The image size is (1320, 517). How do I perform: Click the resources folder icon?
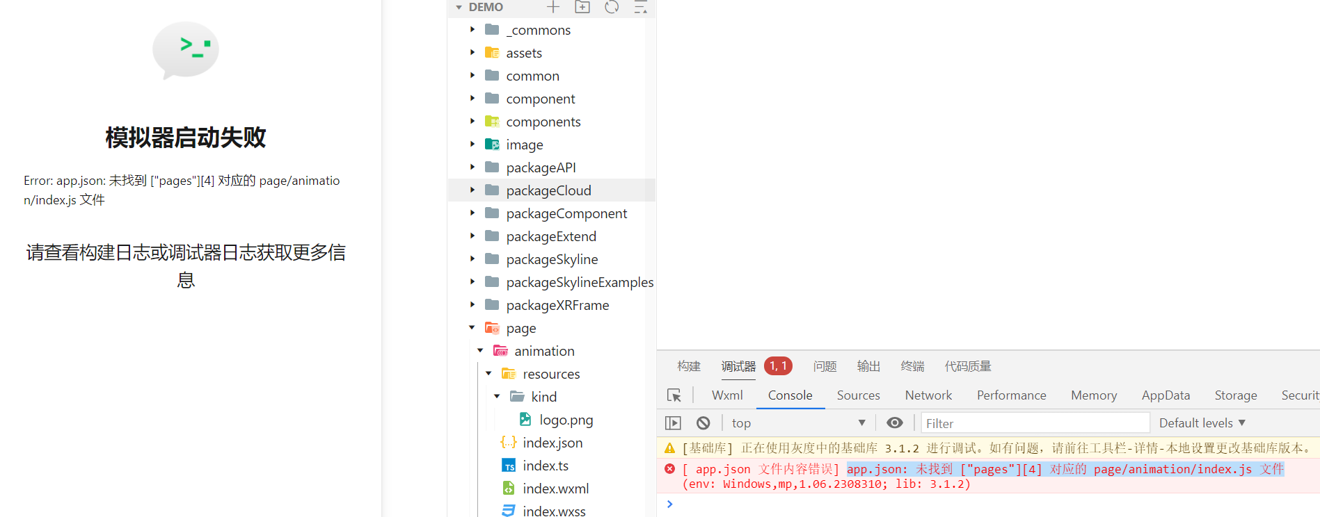point(509,373)
